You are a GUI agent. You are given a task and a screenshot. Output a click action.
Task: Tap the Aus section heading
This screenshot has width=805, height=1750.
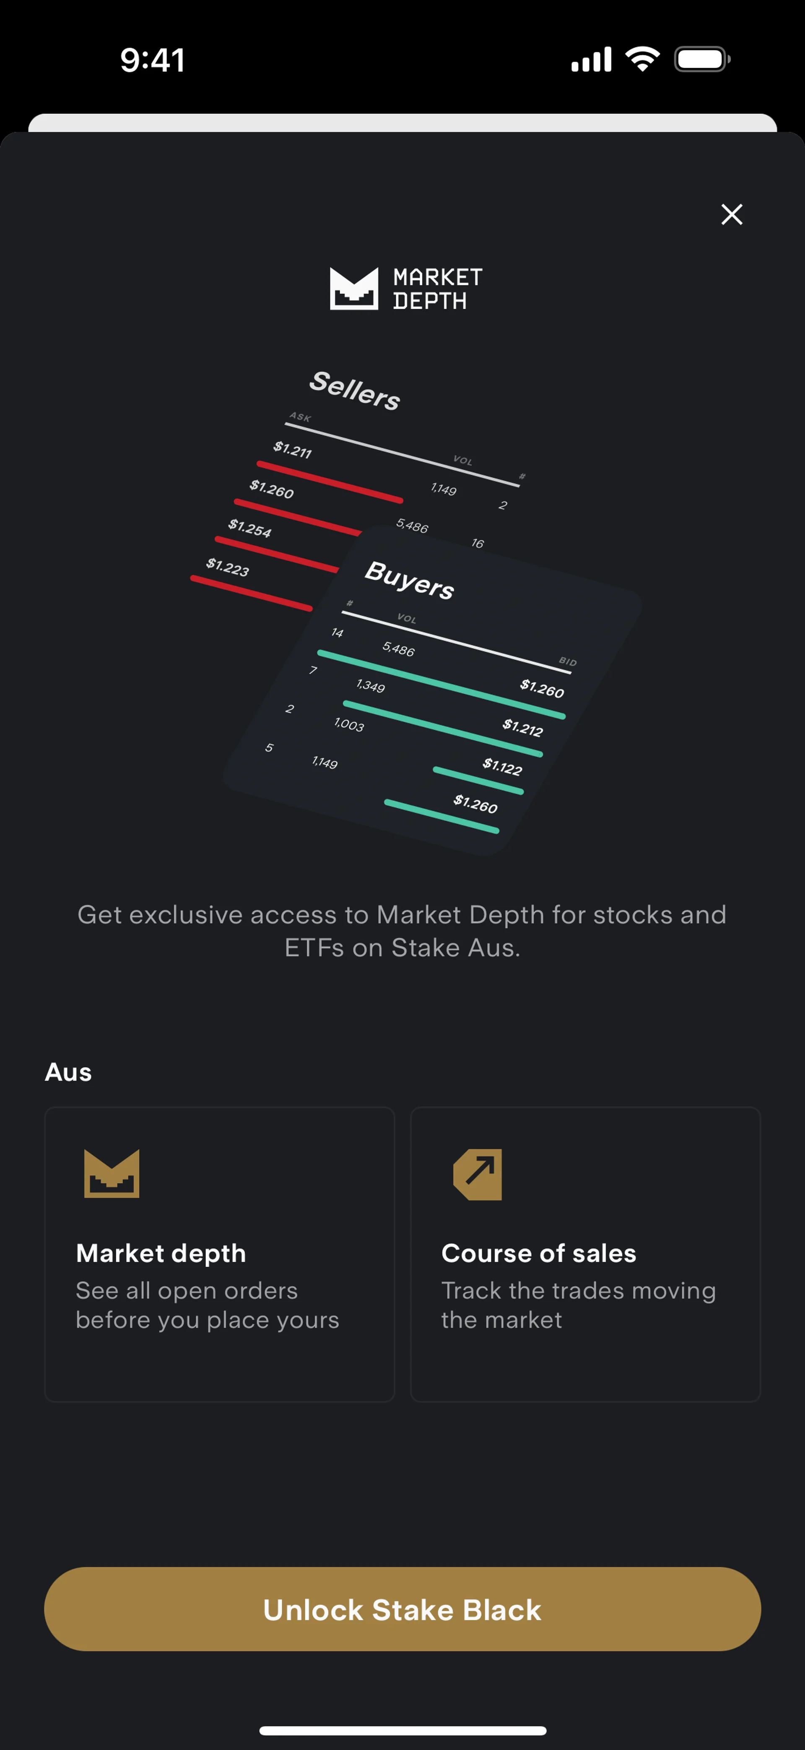coord(68,1072)
